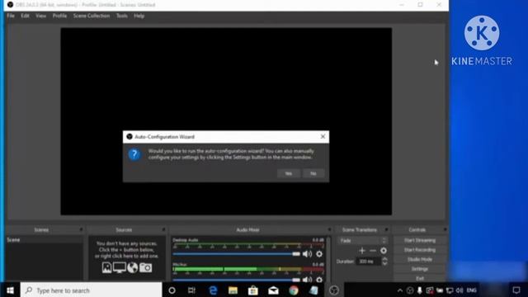Click ENG language indicator in tray

pyautogui.click(x=471, y=290)
